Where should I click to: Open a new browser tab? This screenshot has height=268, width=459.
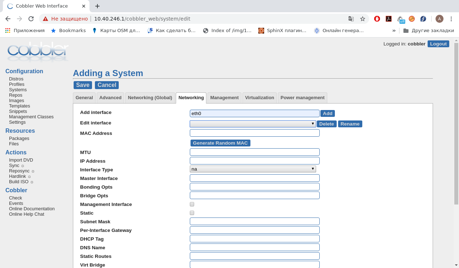(97, 6)
